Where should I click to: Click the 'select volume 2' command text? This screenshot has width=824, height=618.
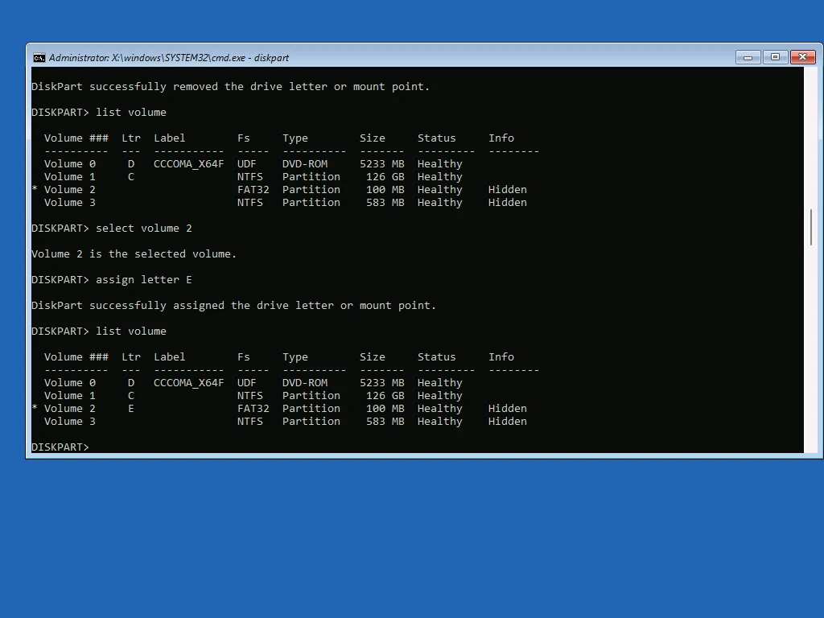[143, 228]
